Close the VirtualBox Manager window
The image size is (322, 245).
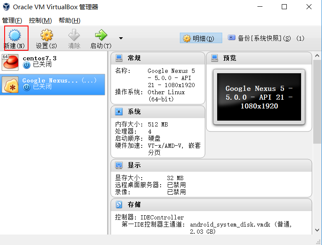point(309,7)
